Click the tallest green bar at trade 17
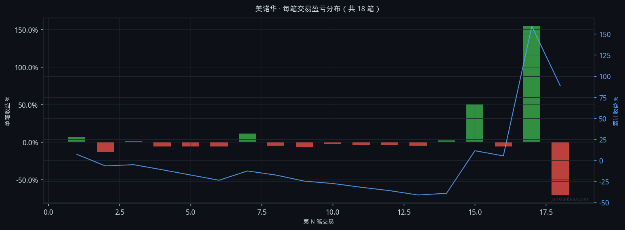The image size is (625, 230). click(x=531, y=84)
